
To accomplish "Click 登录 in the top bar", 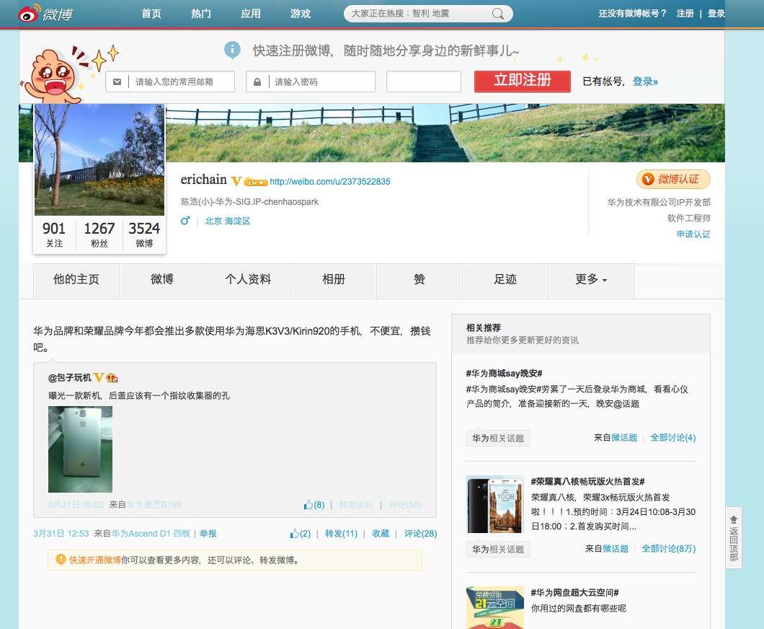I will [716, 14].
